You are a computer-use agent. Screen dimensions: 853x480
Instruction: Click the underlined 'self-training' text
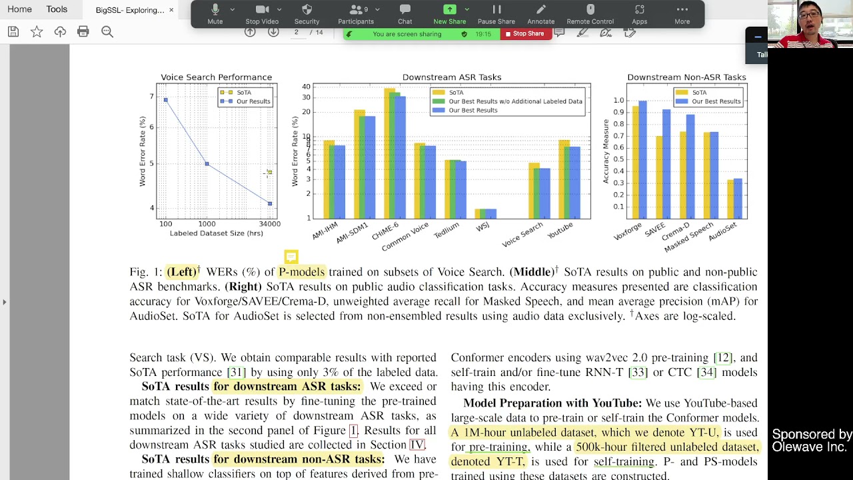click(x=624, y=461)
